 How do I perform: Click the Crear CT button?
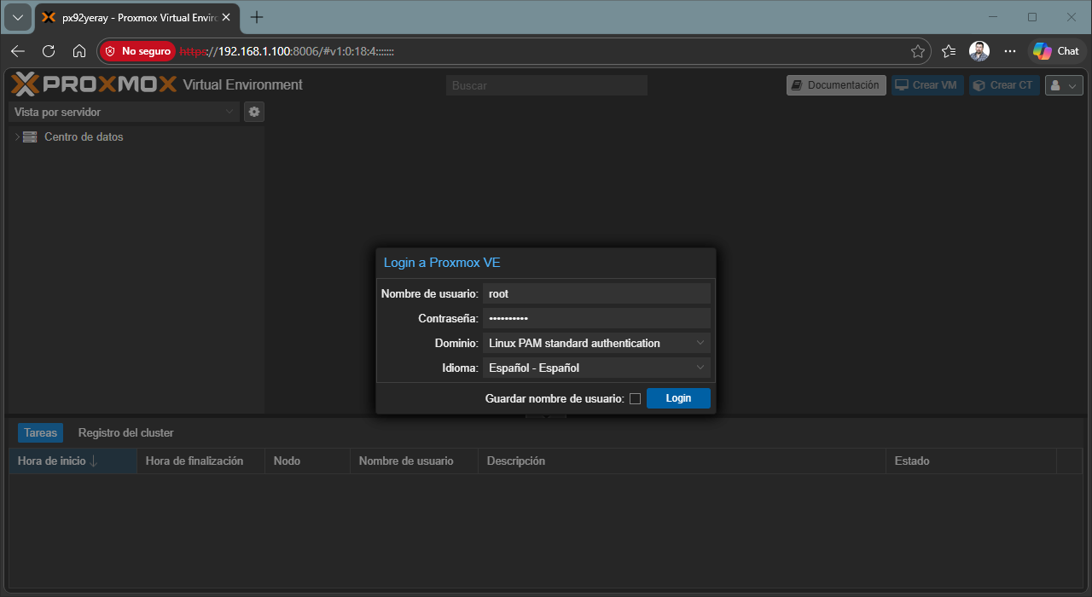[x=1004, y=85]
